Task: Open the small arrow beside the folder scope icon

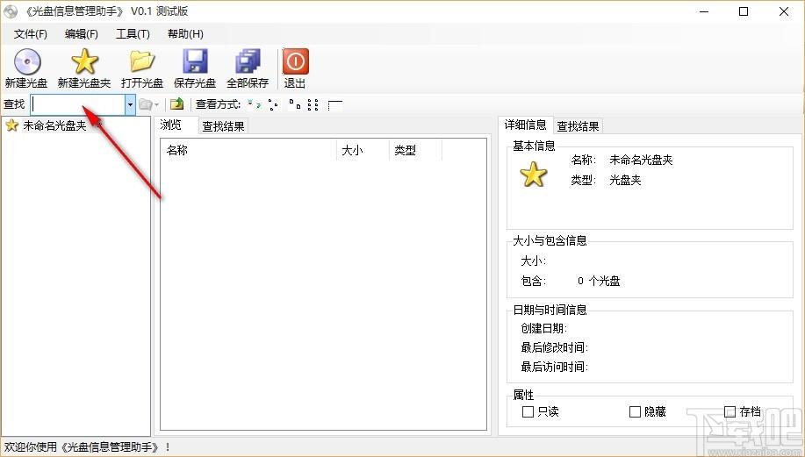Action: tap(156, 104)
